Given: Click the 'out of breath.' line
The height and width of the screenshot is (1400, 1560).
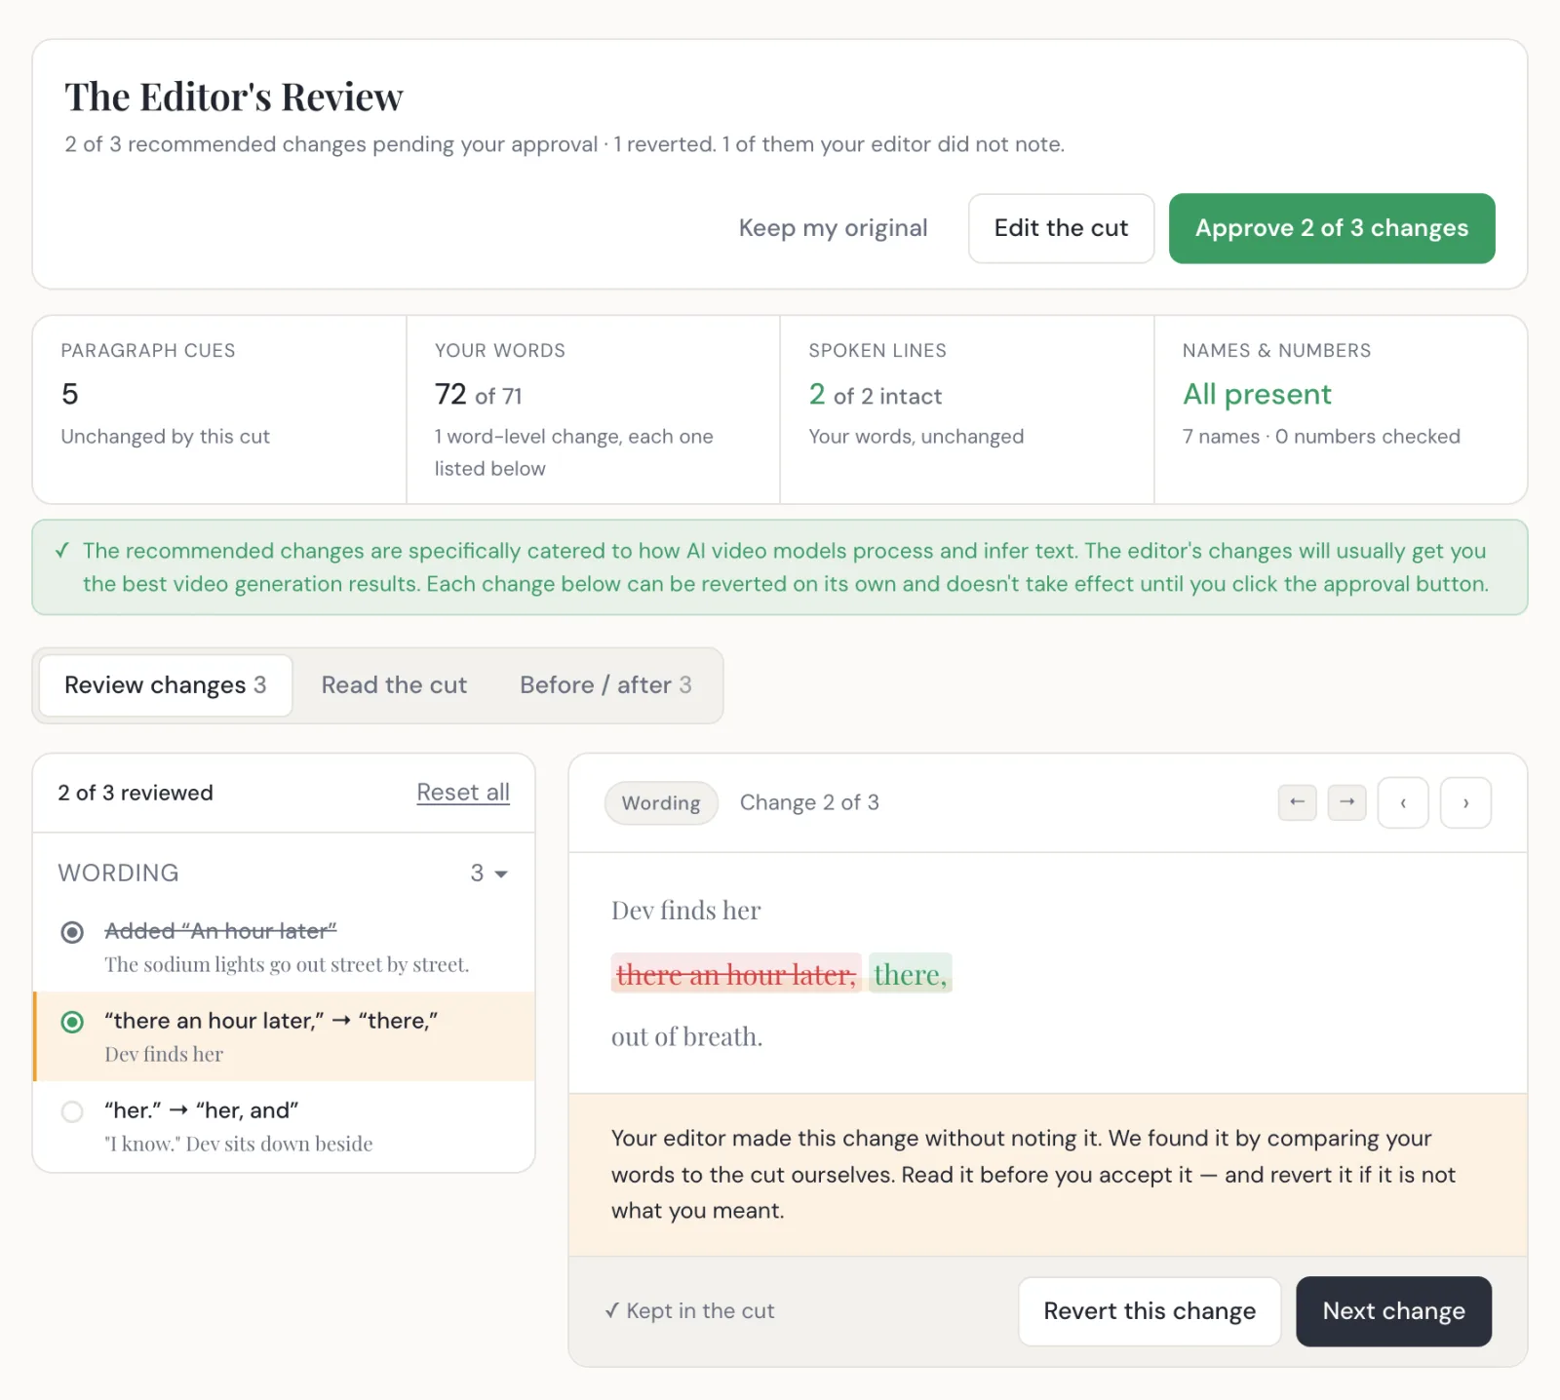Looking at the screenshot, I should coord(686,1036).
